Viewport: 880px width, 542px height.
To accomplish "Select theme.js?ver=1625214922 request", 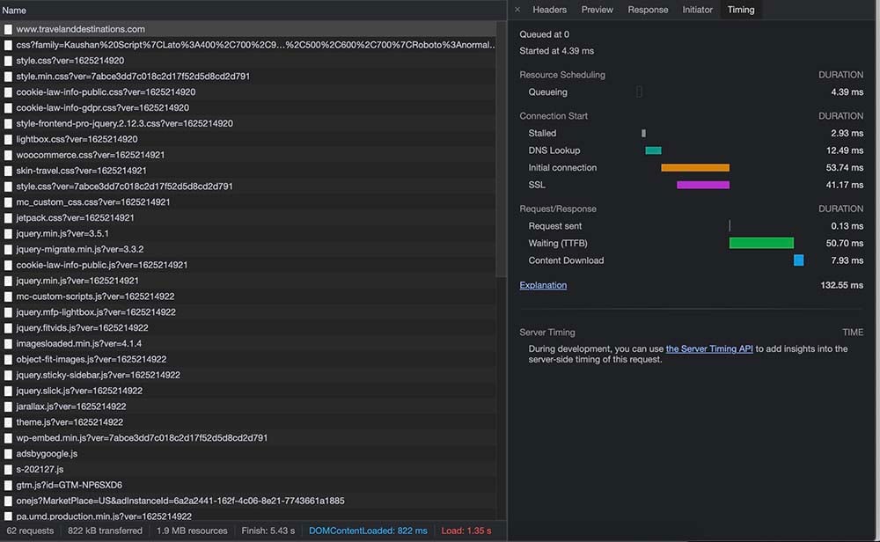I will (x=248, y=422).
